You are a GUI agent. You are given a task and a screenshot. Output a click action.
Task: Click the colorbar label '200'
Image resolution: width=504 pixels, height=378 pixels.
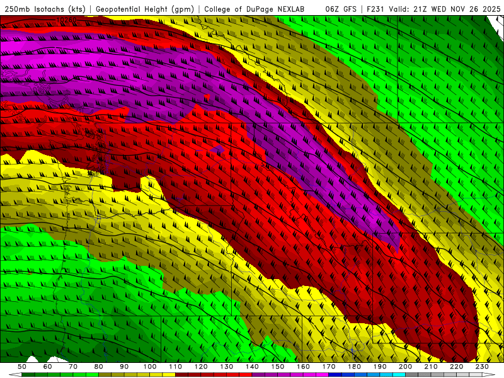point(405,367)
